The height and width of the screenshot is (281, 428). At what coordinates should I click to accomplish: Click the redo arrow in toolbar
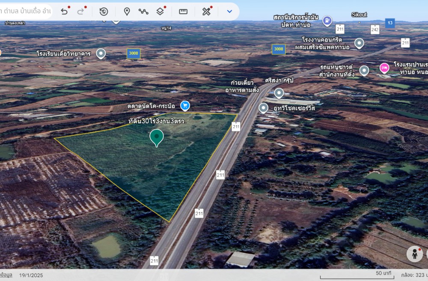click(x=80, y=12)
